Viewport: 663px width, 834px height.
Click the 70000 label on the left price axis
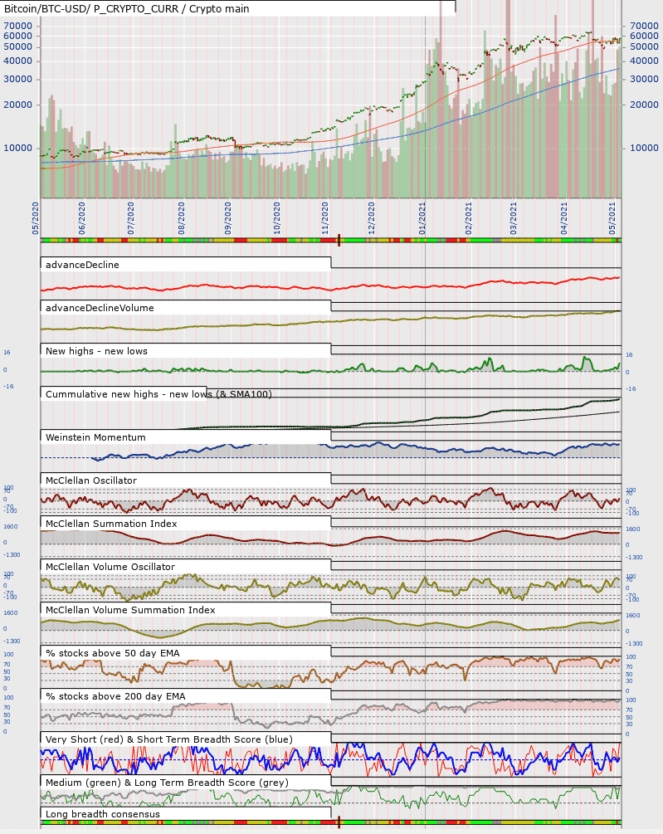[18, 26]
